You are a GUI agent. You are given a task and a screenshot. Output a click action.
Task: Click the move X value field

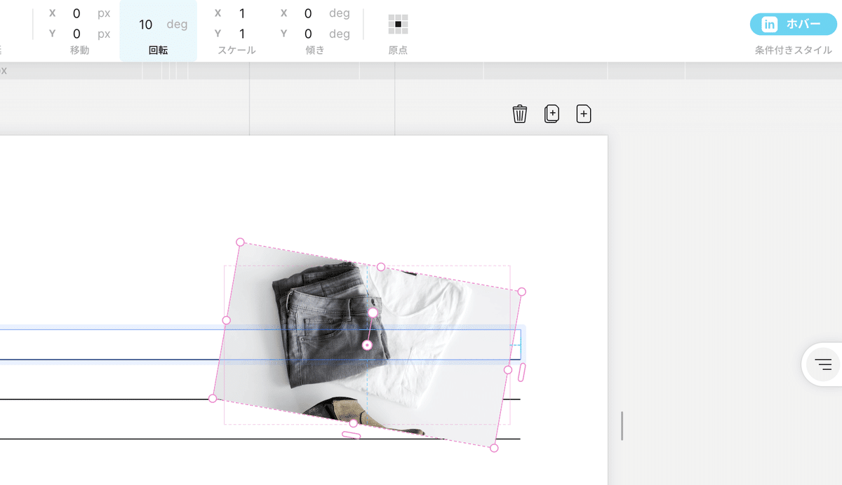(x=76, y=13)
